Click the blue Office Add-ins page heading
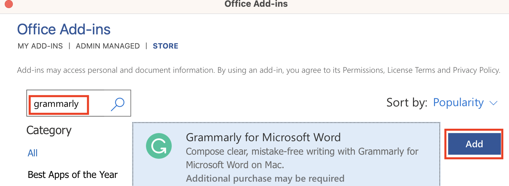This screenshot has width=509, height=186. (64, 30)
